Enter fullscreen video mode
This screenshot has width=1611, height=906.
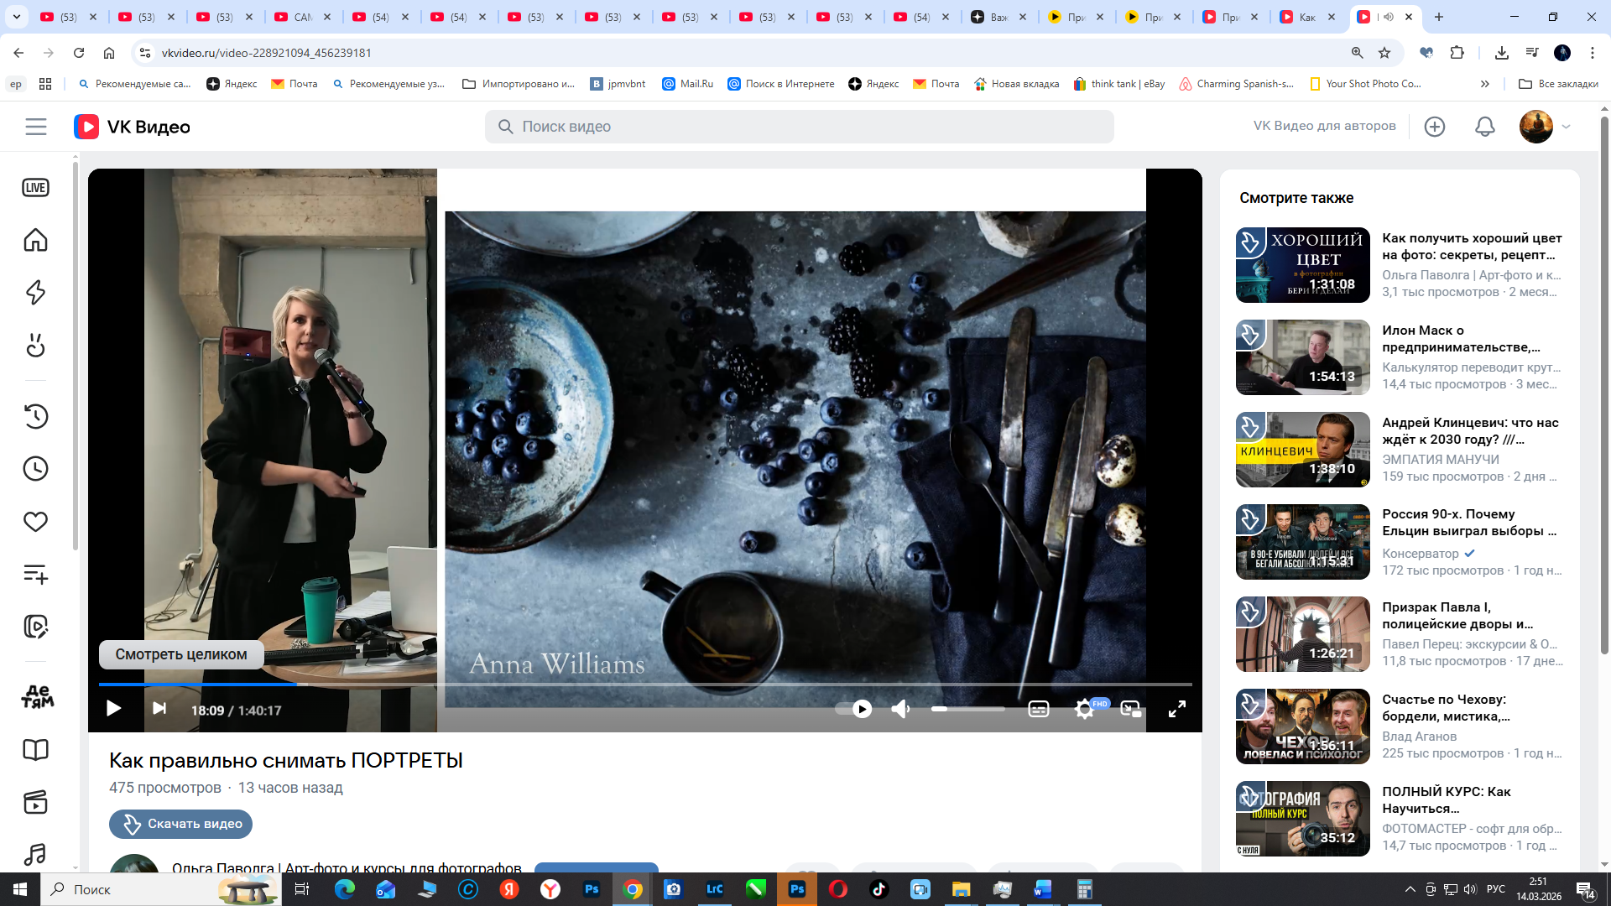(1176, 710)
